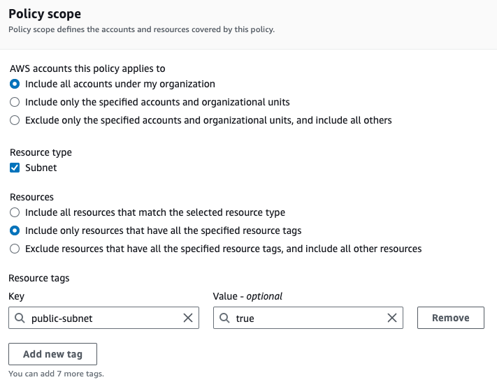This screenshot has width=497, height=389.
Task: Click Add new tag button
Action: click(52, 354)
